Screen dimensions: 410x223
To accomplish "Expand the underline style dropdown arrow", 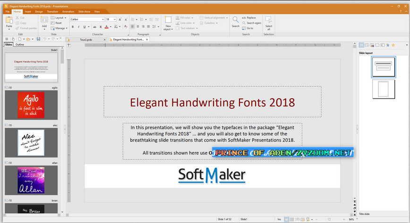I will click(x=88, y=26).
